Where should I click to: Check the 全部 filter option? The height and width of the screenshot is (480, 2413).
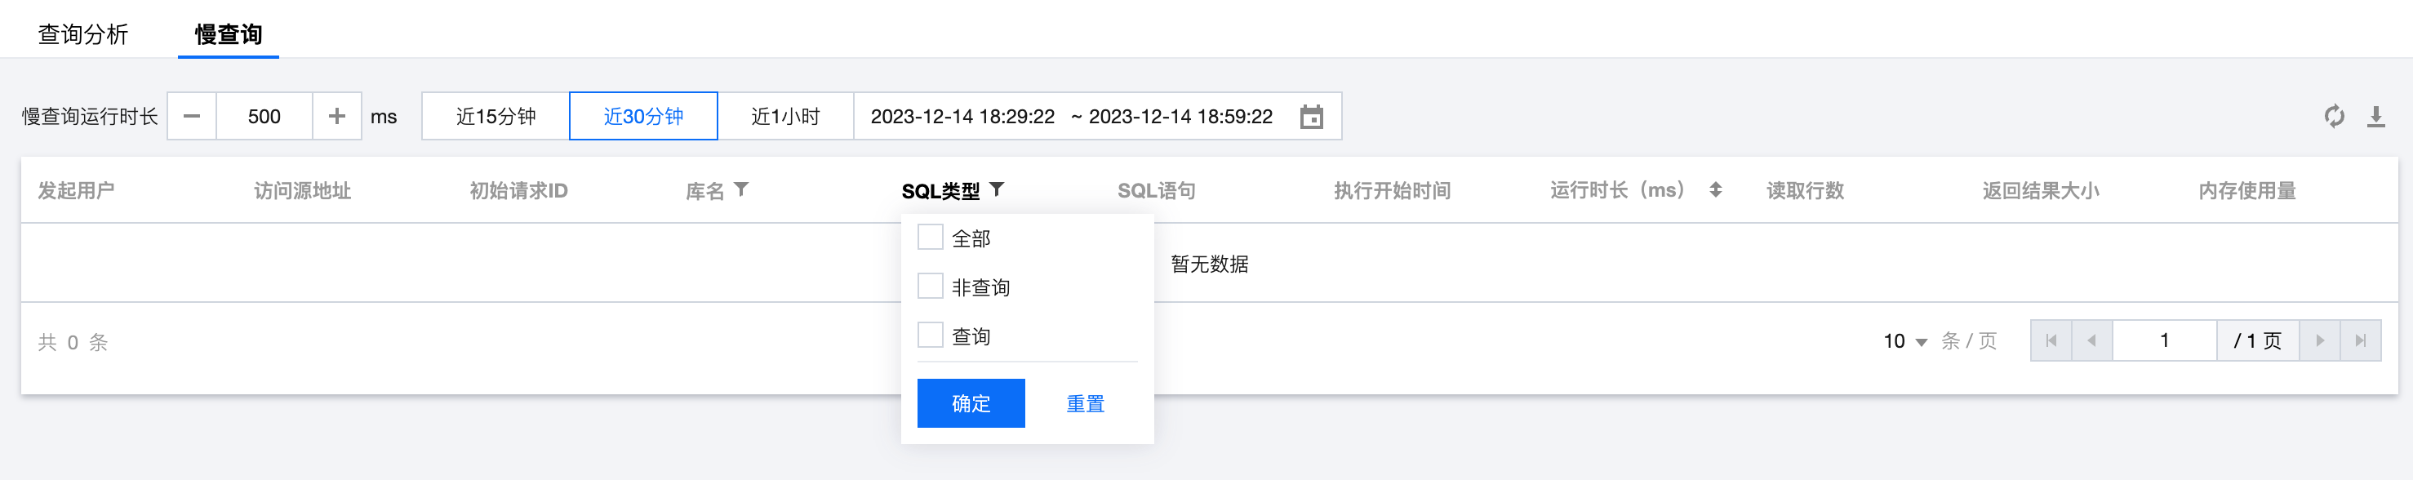click(930, 238)
